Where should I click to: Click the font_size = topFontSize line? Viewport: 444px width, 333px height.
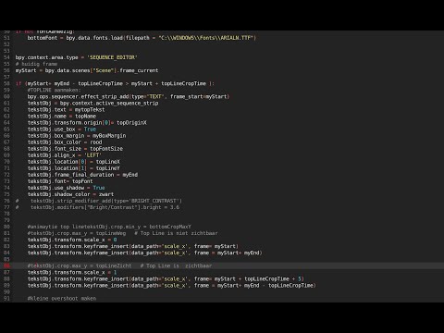click(x=75, y=148)
